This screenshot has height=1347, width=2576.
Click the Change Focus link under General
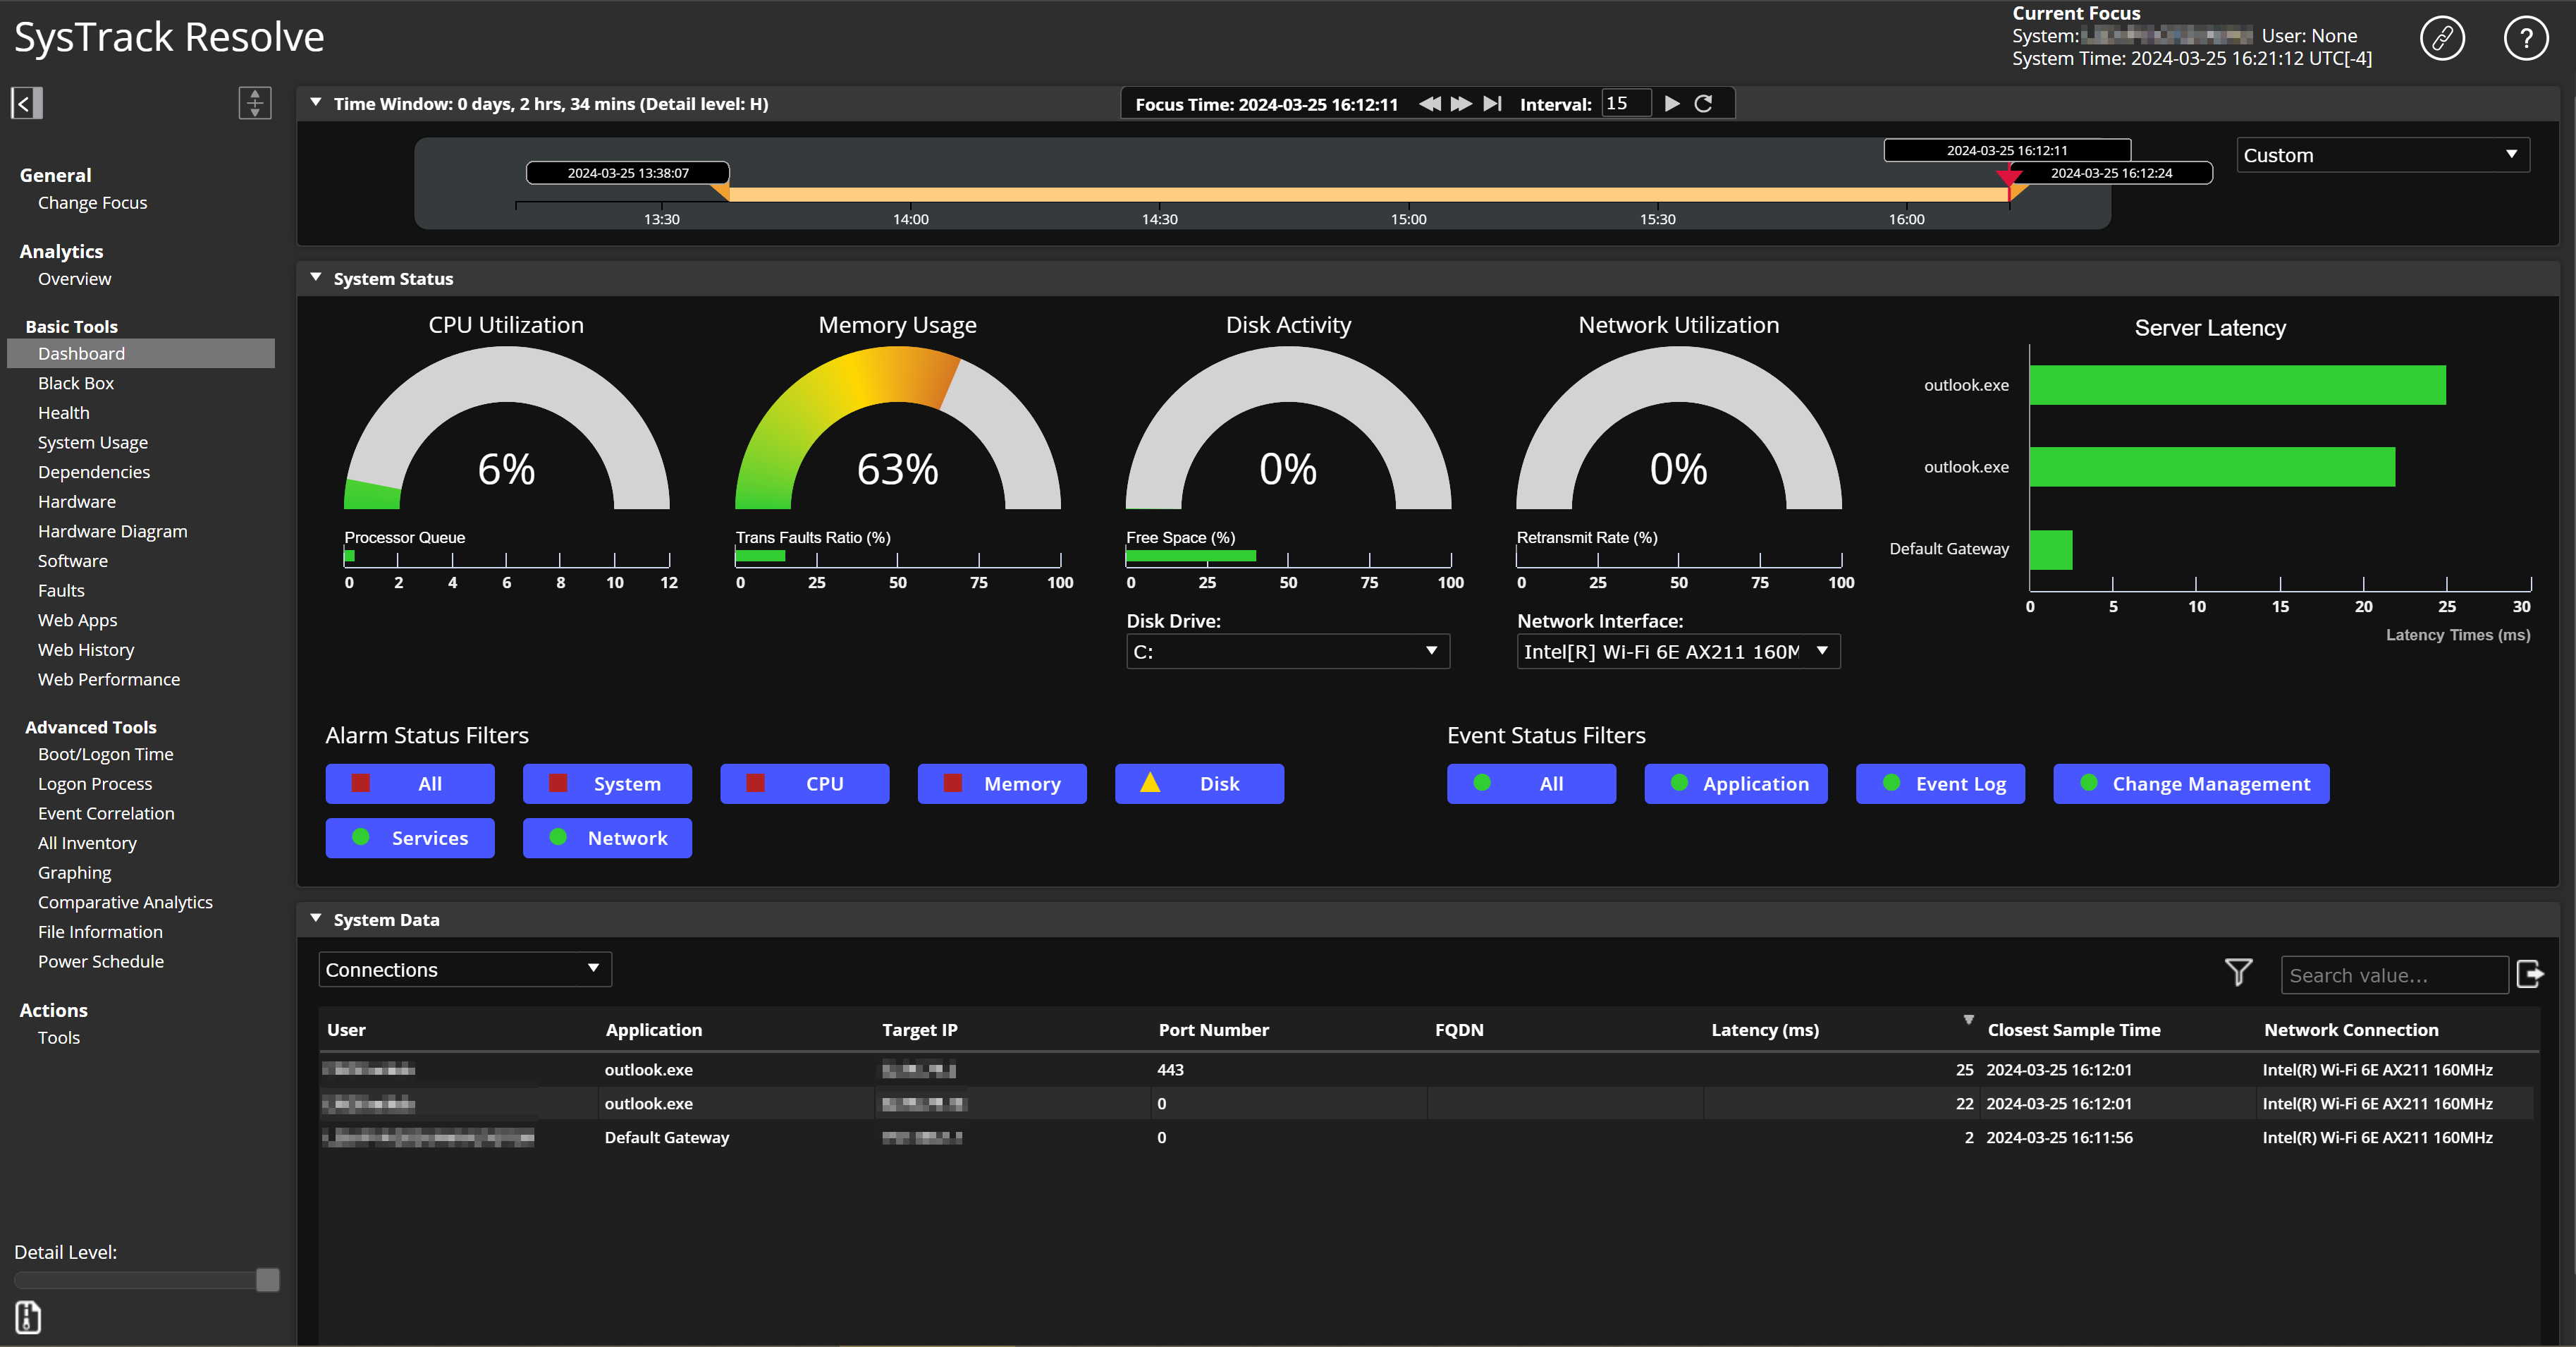[92, 202]
